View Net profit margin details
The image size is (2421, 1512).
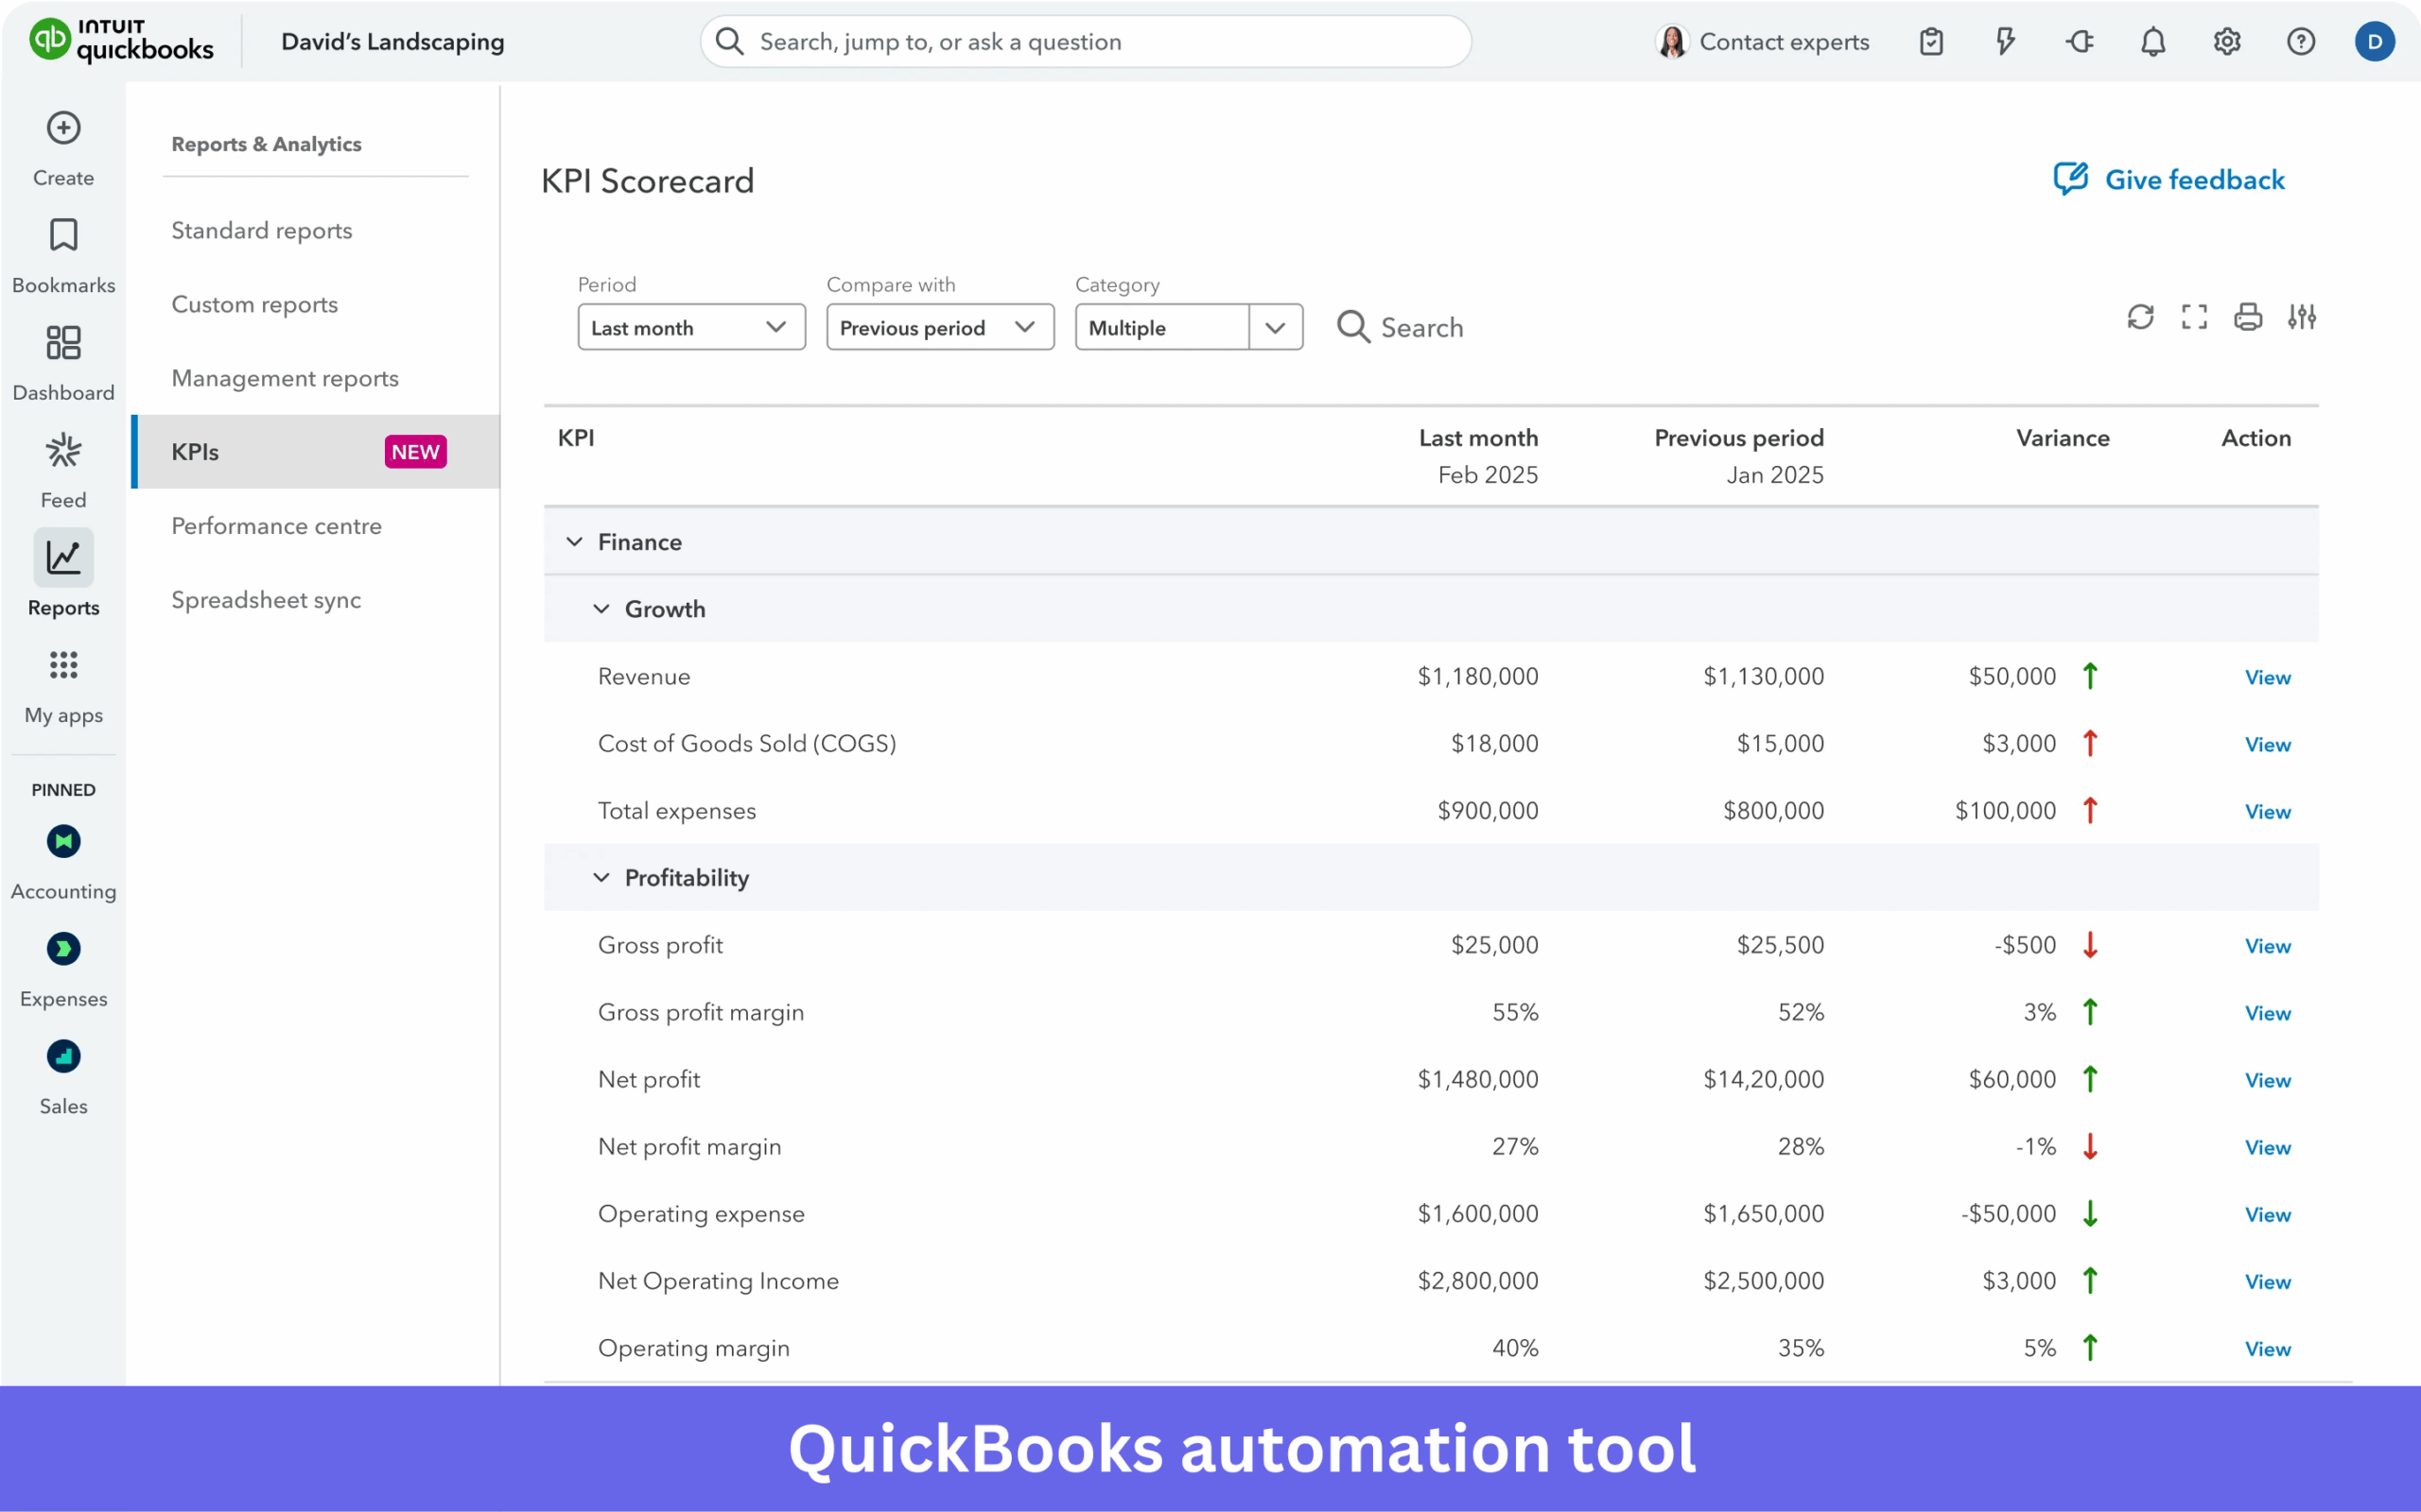click(x=2267, y=1147)
